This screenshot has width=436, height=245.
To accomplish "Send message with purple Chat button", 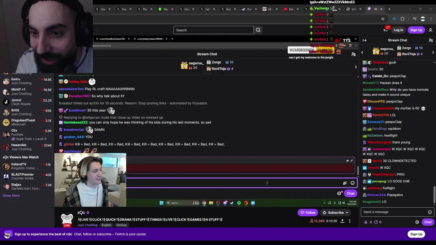I will click(428, 222).
